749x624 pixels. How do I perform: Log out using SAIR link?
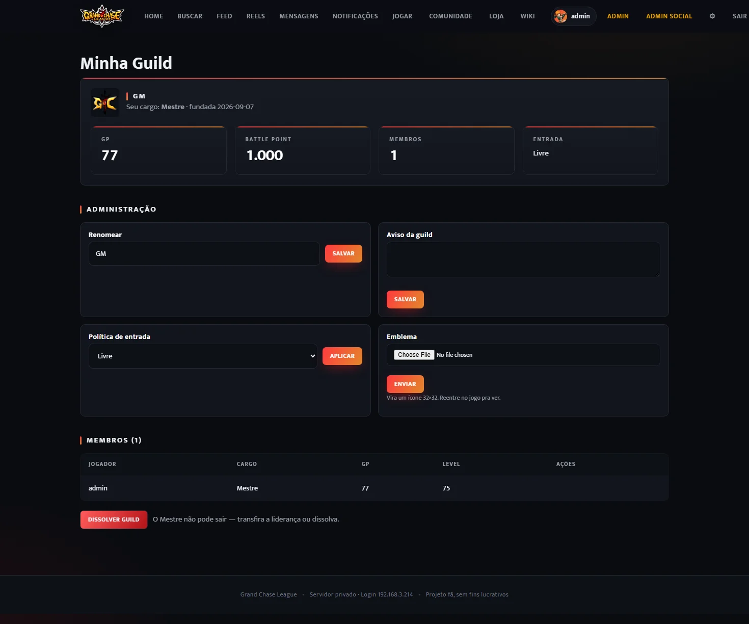click(739, 16)
